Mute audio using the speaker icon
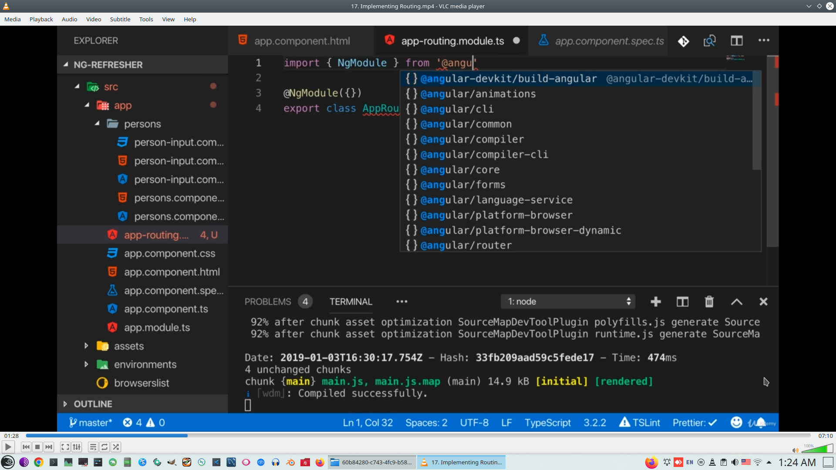836x470 pixels. click(x=795, y=450)
